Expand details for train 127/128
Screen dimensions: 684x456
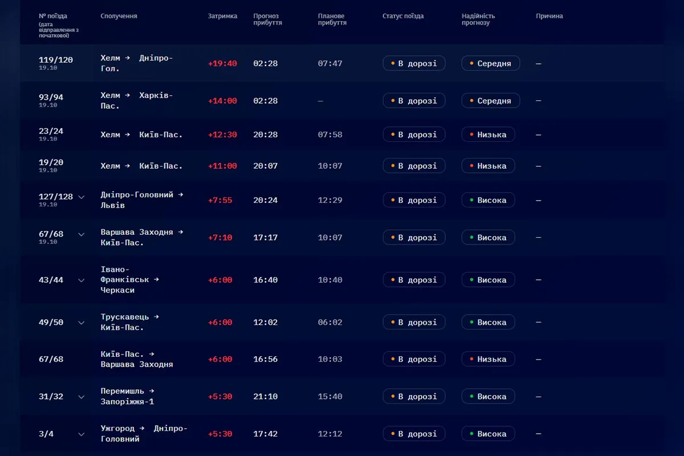82,197
